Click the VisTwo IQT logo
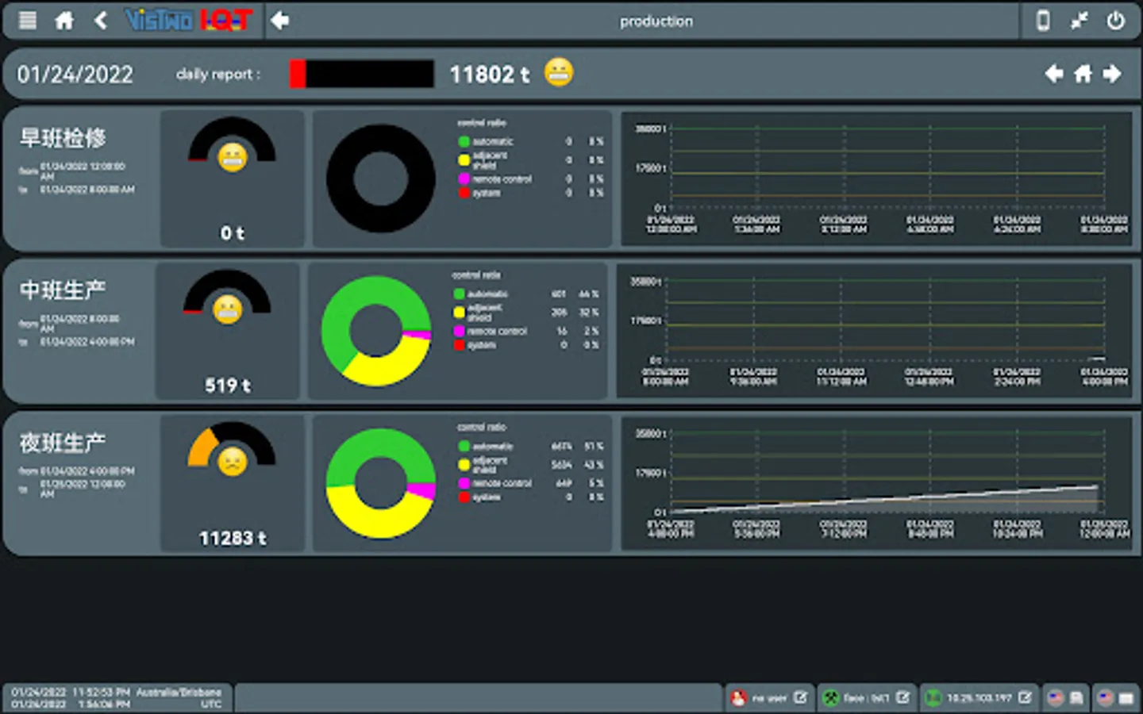Image resolution: width=1143 pixels, height=714 pixels. 189,21
